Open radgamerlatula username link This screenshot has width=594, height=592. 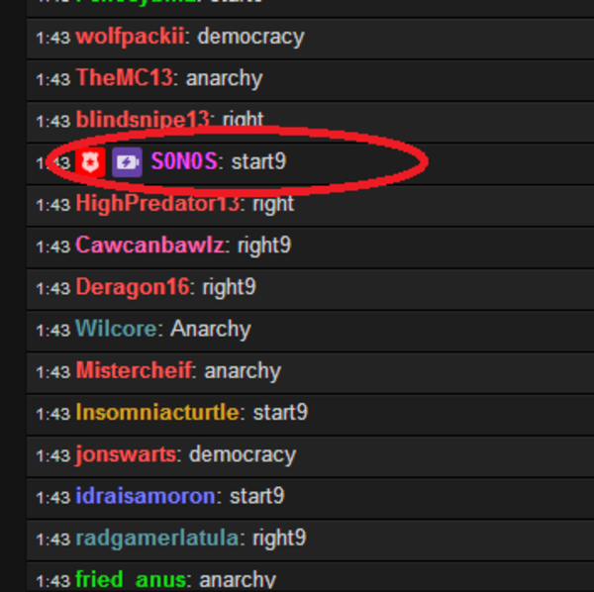coord(157,539)
